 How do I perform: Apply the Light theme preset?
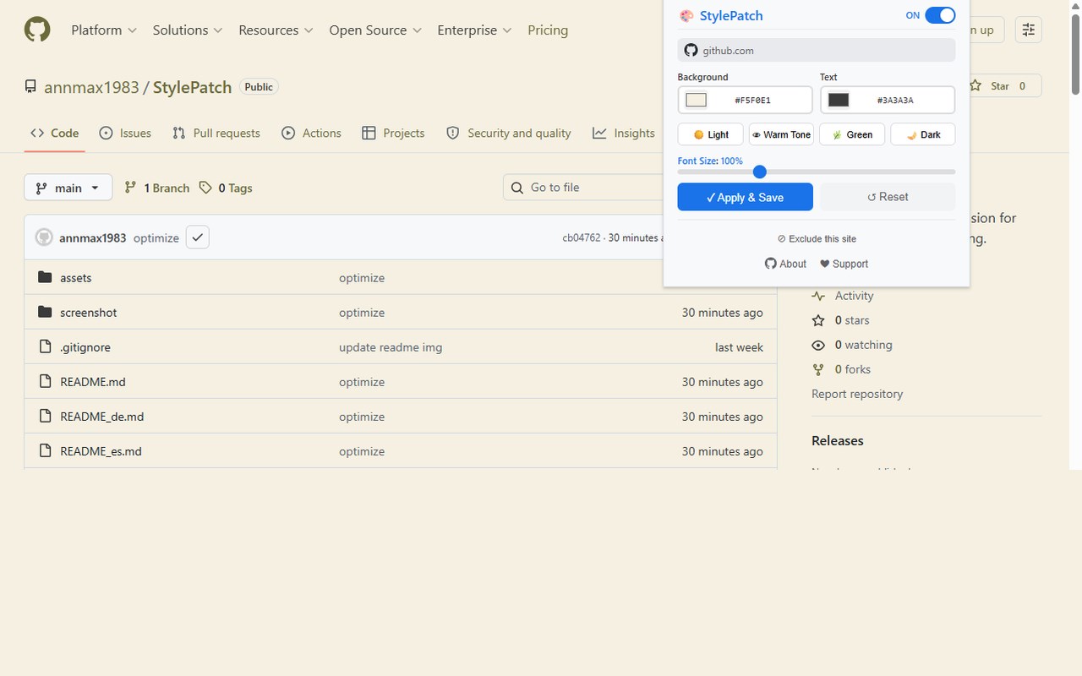click(710, 134)
